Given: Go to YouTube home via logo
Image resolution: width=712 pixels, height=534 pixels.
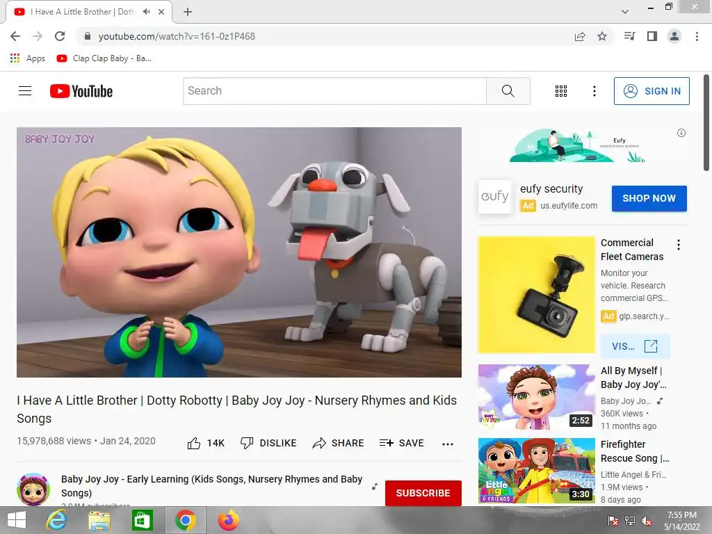Looking at the screenshot, I should pyautogui.click(x=81, y=91).
